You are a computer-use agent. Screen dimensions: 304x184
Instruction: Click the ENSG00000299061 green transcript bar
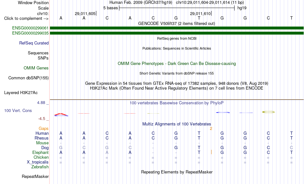(177, 28)
